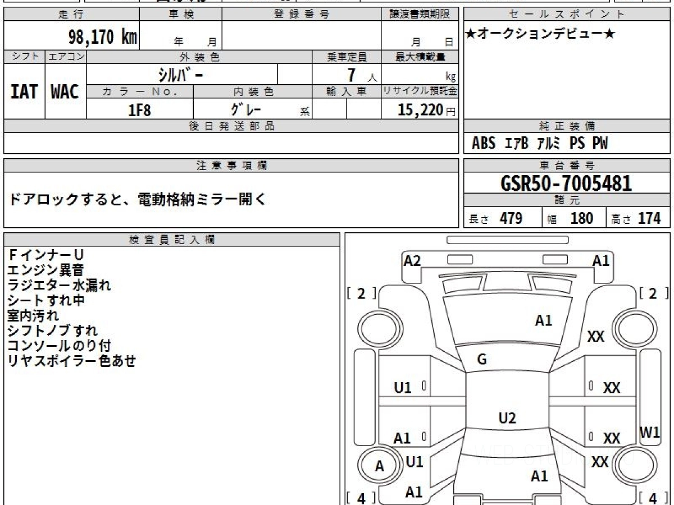
Task: Click the 譲渡書類期限 header
Action: point(420,15)
